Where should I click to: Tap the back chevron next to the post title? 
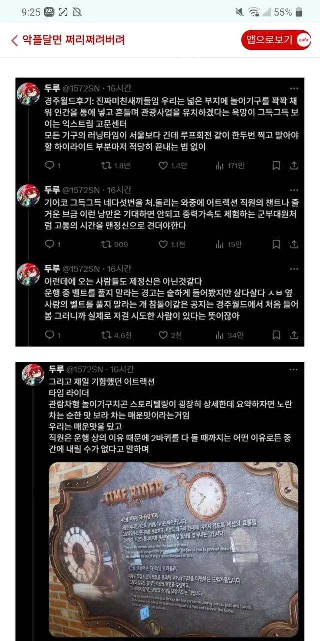tap(14, 40)
